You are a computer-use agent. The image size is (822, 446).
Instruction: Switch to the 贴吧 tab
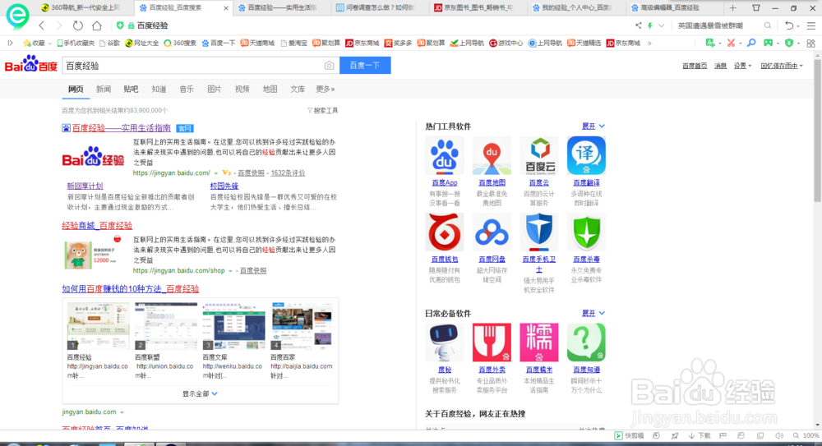[x=131, y=89]
